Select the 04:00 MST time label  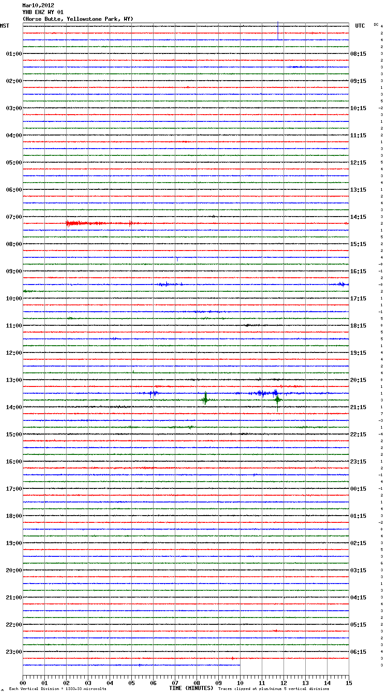click(14, 135)
